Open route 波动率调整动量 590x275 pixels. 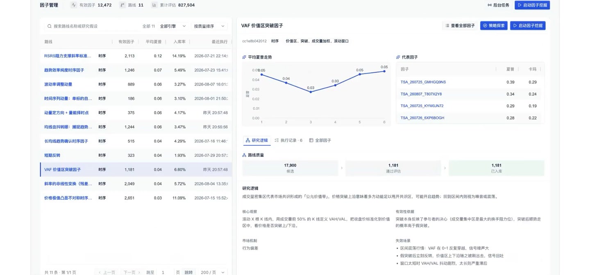coord(58,84)
